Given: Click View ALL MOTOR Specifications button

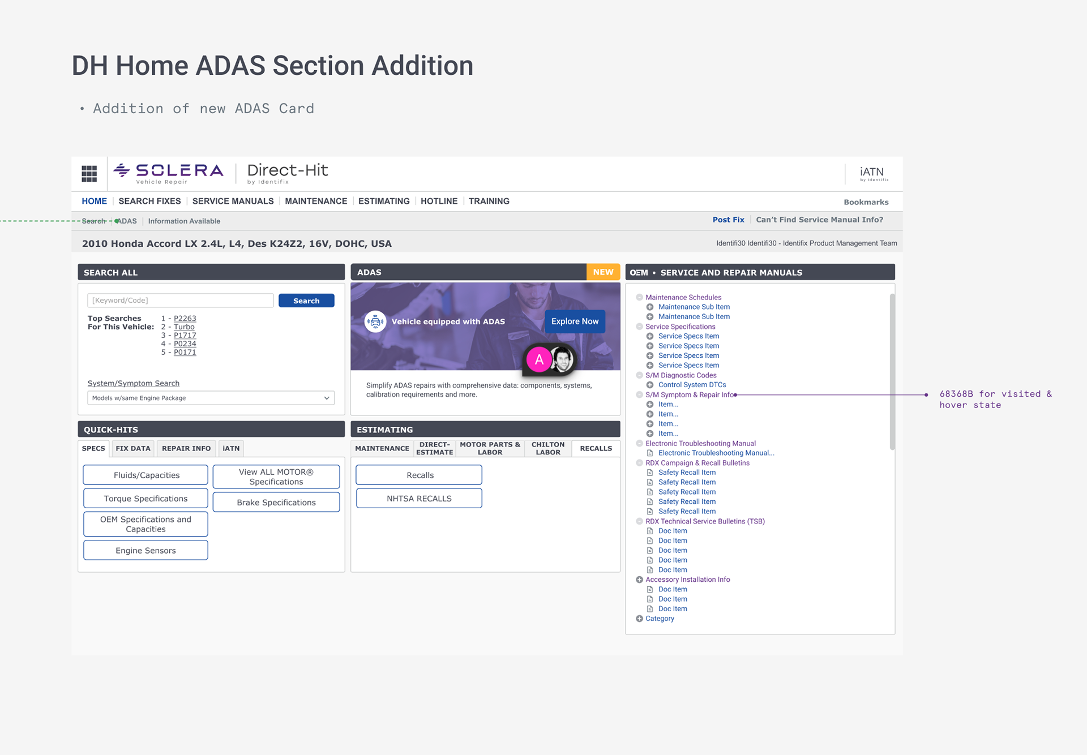Looking at the screenshot, I should pyautogui.click(x=276, y=477).
